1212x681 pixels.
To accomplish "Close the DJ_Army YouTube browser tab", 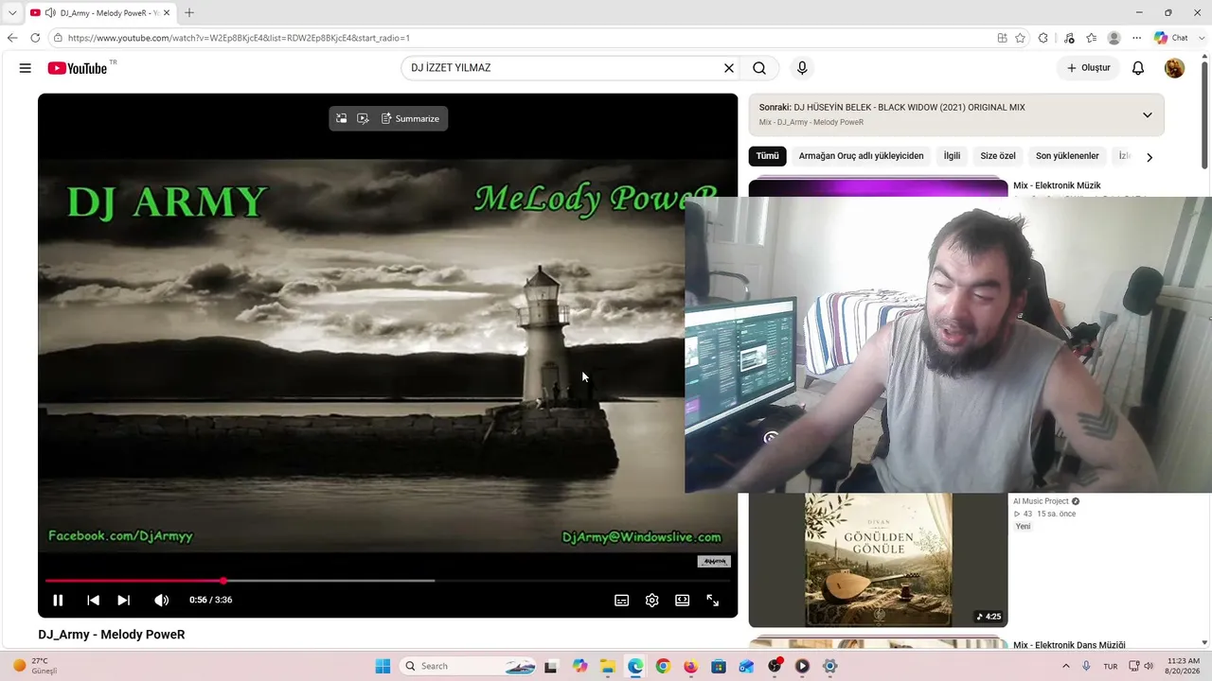I will click(x=167, y=13).
